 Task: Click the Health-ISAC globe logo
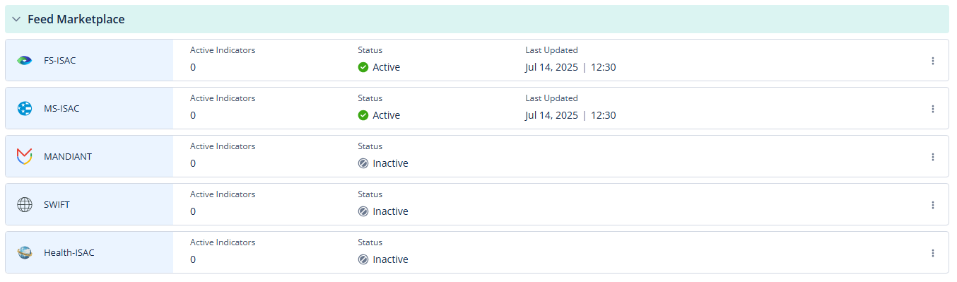coord(25,253)
